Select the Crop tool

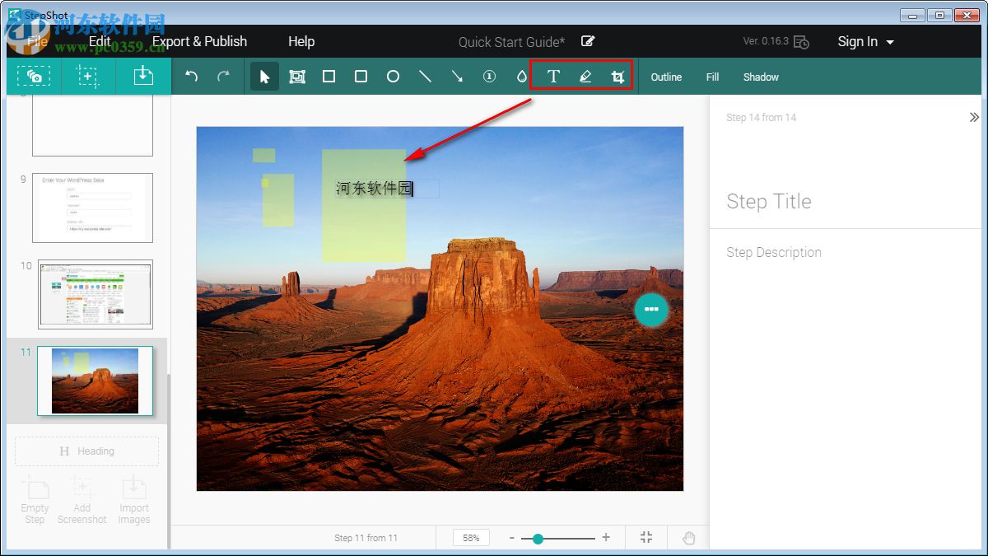(x=617, y=77)
